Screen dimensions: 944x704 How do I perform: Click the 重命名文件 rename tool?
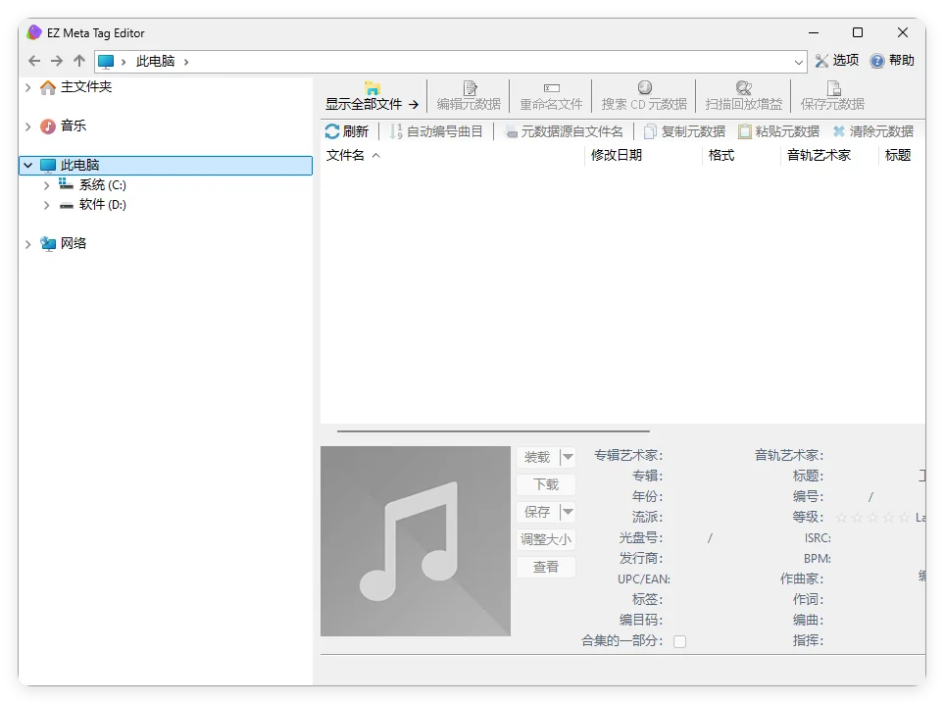pos(551,95)
